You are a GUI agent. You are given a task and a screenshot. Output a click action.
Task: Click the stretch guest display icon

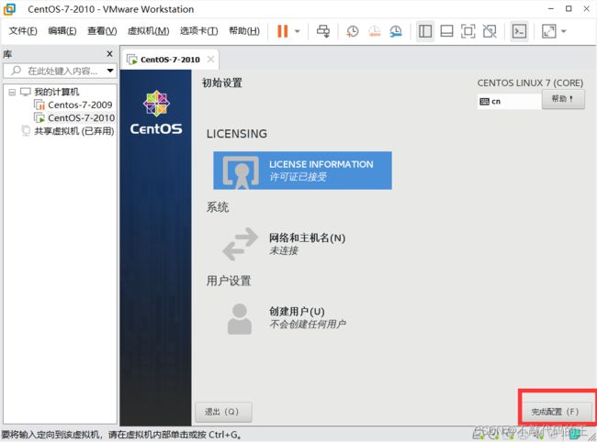point(548,31)
